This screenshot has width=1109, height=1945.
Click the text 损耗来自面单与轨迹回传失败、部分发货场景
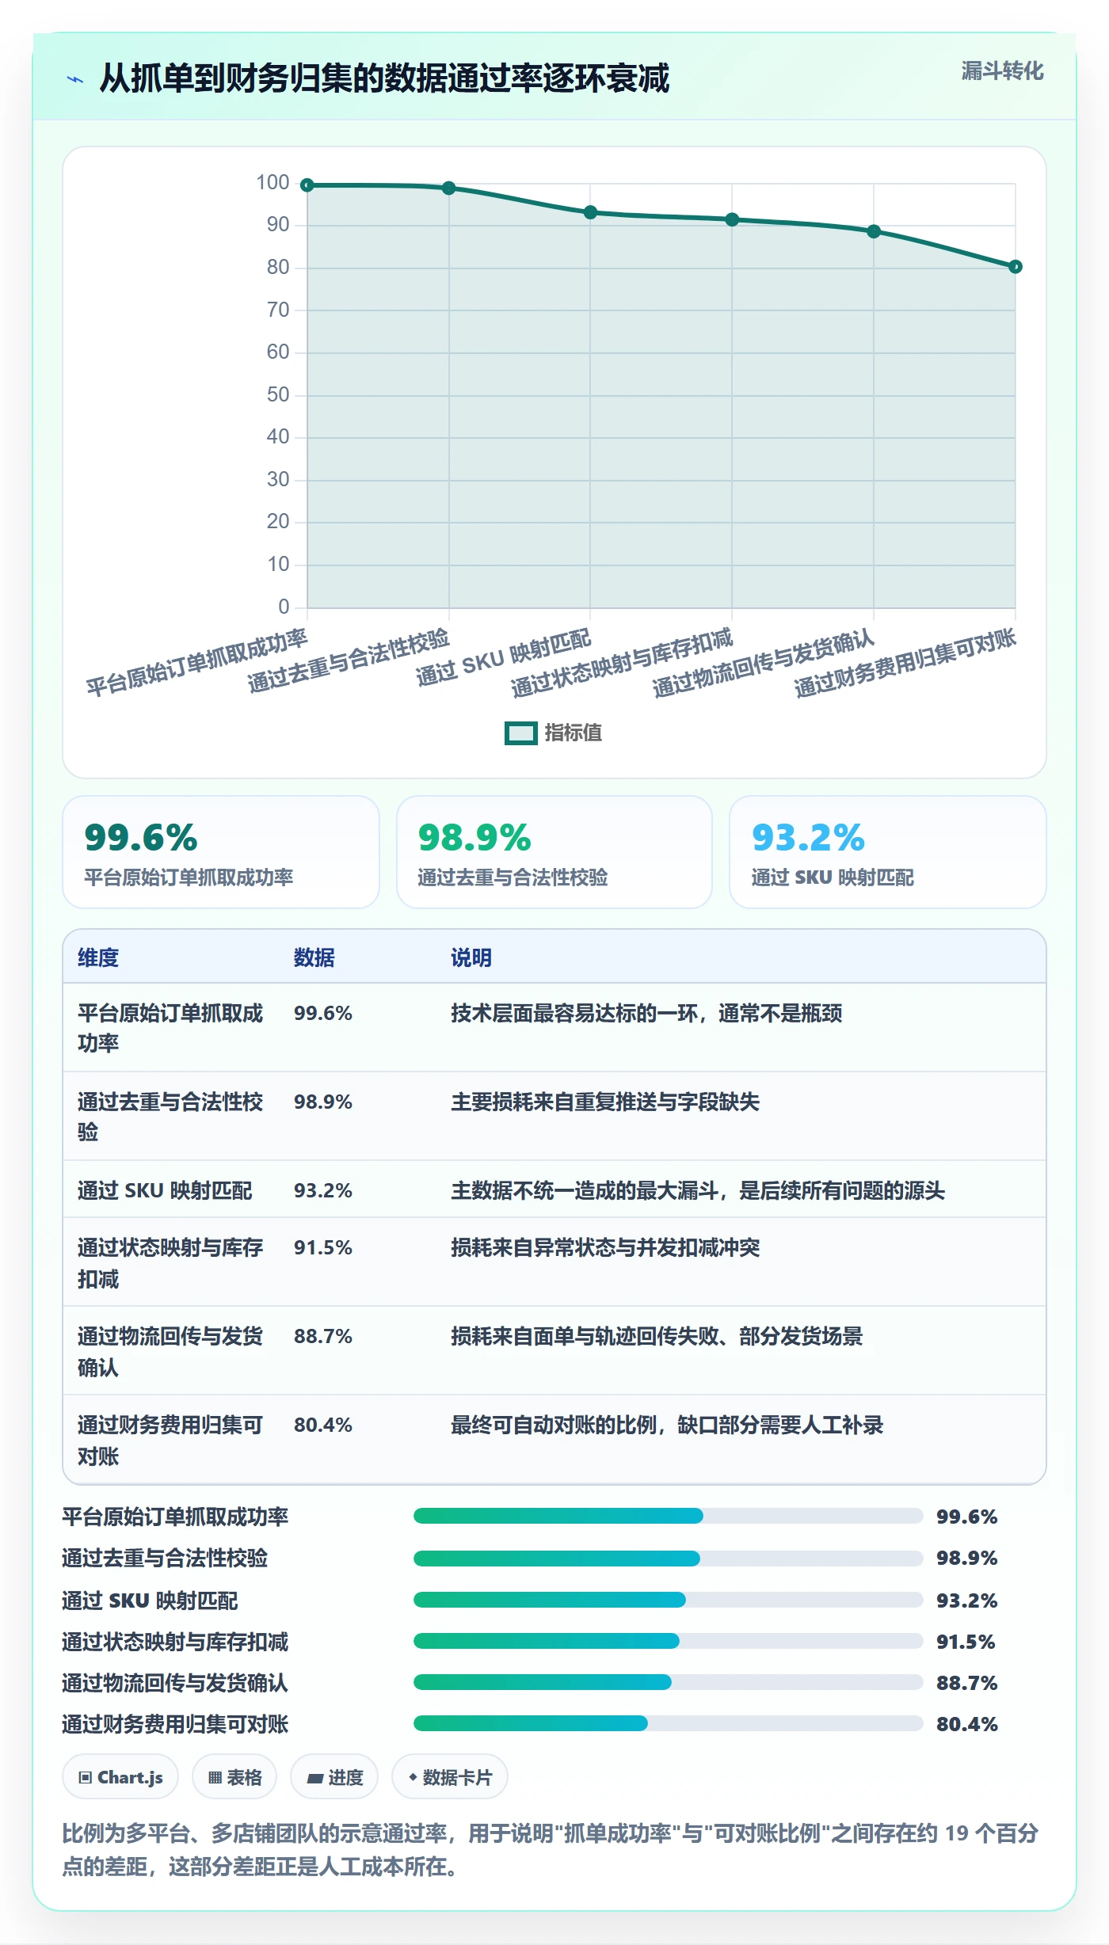pos(657,1336)
